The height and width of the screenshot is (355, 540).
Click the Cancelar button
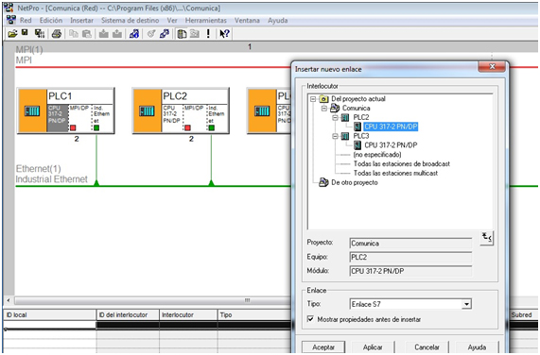(427, 347)
